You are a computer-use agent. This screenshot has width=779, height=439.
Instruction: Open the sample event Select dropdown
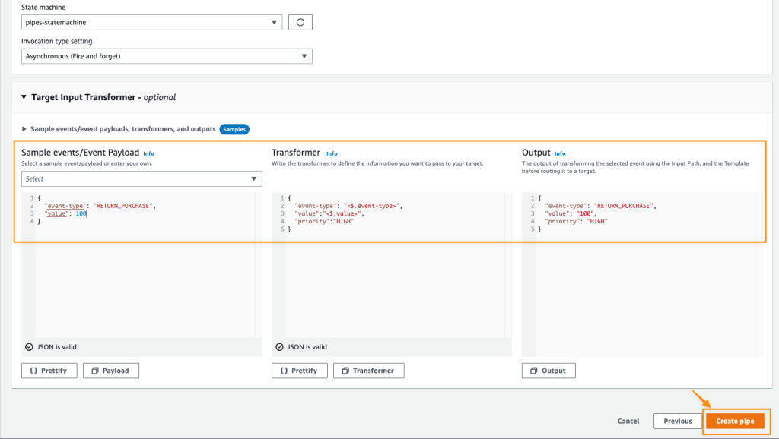141,178
